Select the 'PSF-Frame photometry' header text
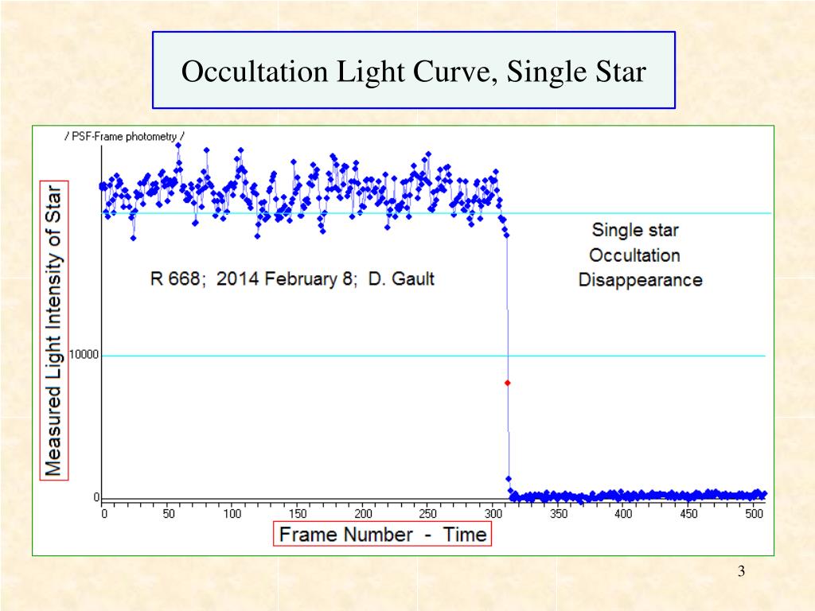The width and height of the screenshot is (815, 611). pyautogui.click(x=124, y=137)
